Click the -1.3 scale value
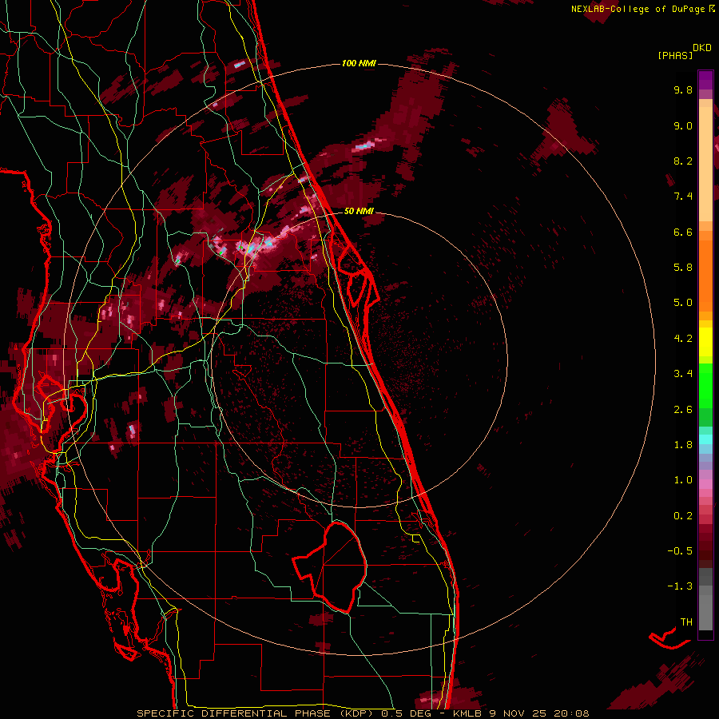The height and width of the screenshot is (719, 719). pyautogui.click(x=680, y=586)
